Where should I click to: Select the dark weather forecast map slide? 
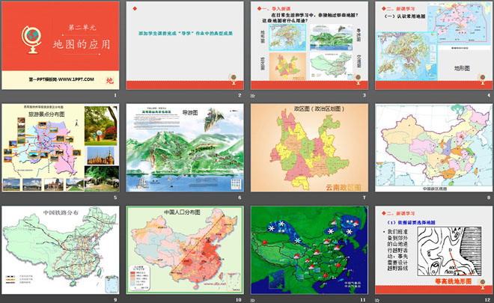(308, 251)
